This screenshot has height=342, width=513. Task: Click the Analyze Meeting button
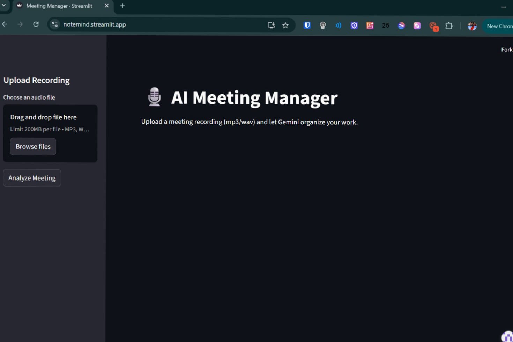pyautogui.click(x=32, y=178)
